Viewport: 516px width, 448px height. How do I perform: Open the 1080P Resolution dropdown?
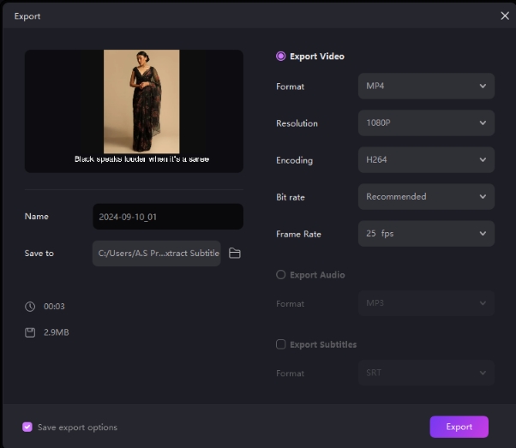(425, 123)
